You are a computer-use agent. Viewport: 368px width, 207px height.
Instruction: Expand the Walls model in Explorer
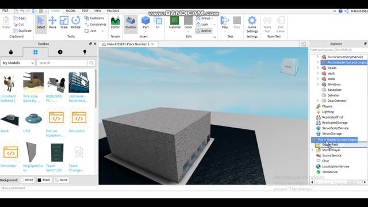coord(318,79)
